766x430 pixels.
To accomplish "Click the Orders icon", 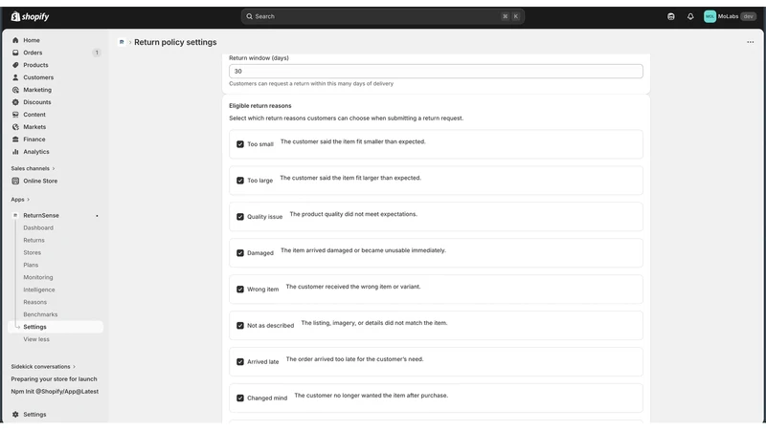I will point(15,53).
